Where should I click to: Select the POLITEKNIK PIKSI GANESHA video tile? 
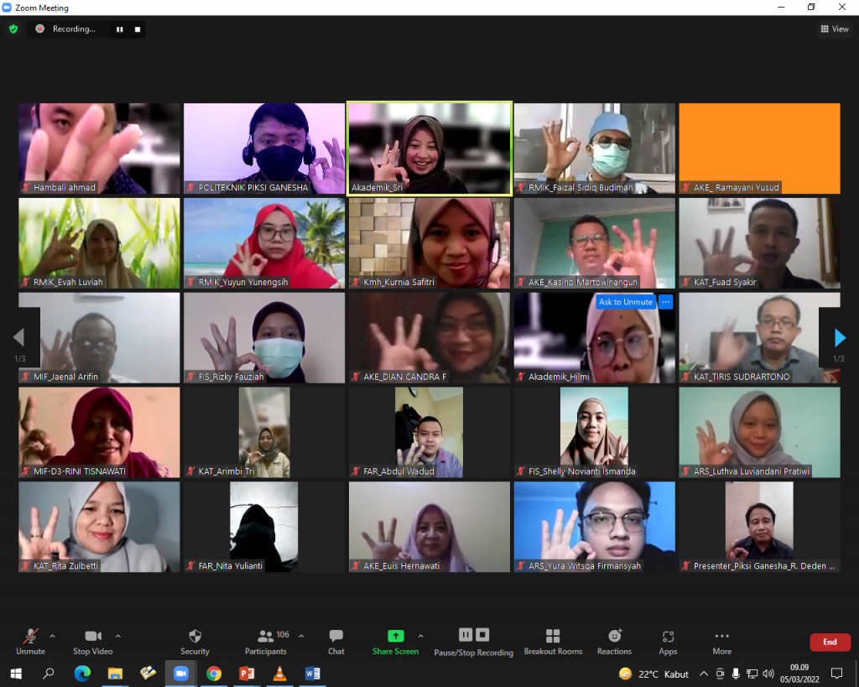tap(264, 148)
